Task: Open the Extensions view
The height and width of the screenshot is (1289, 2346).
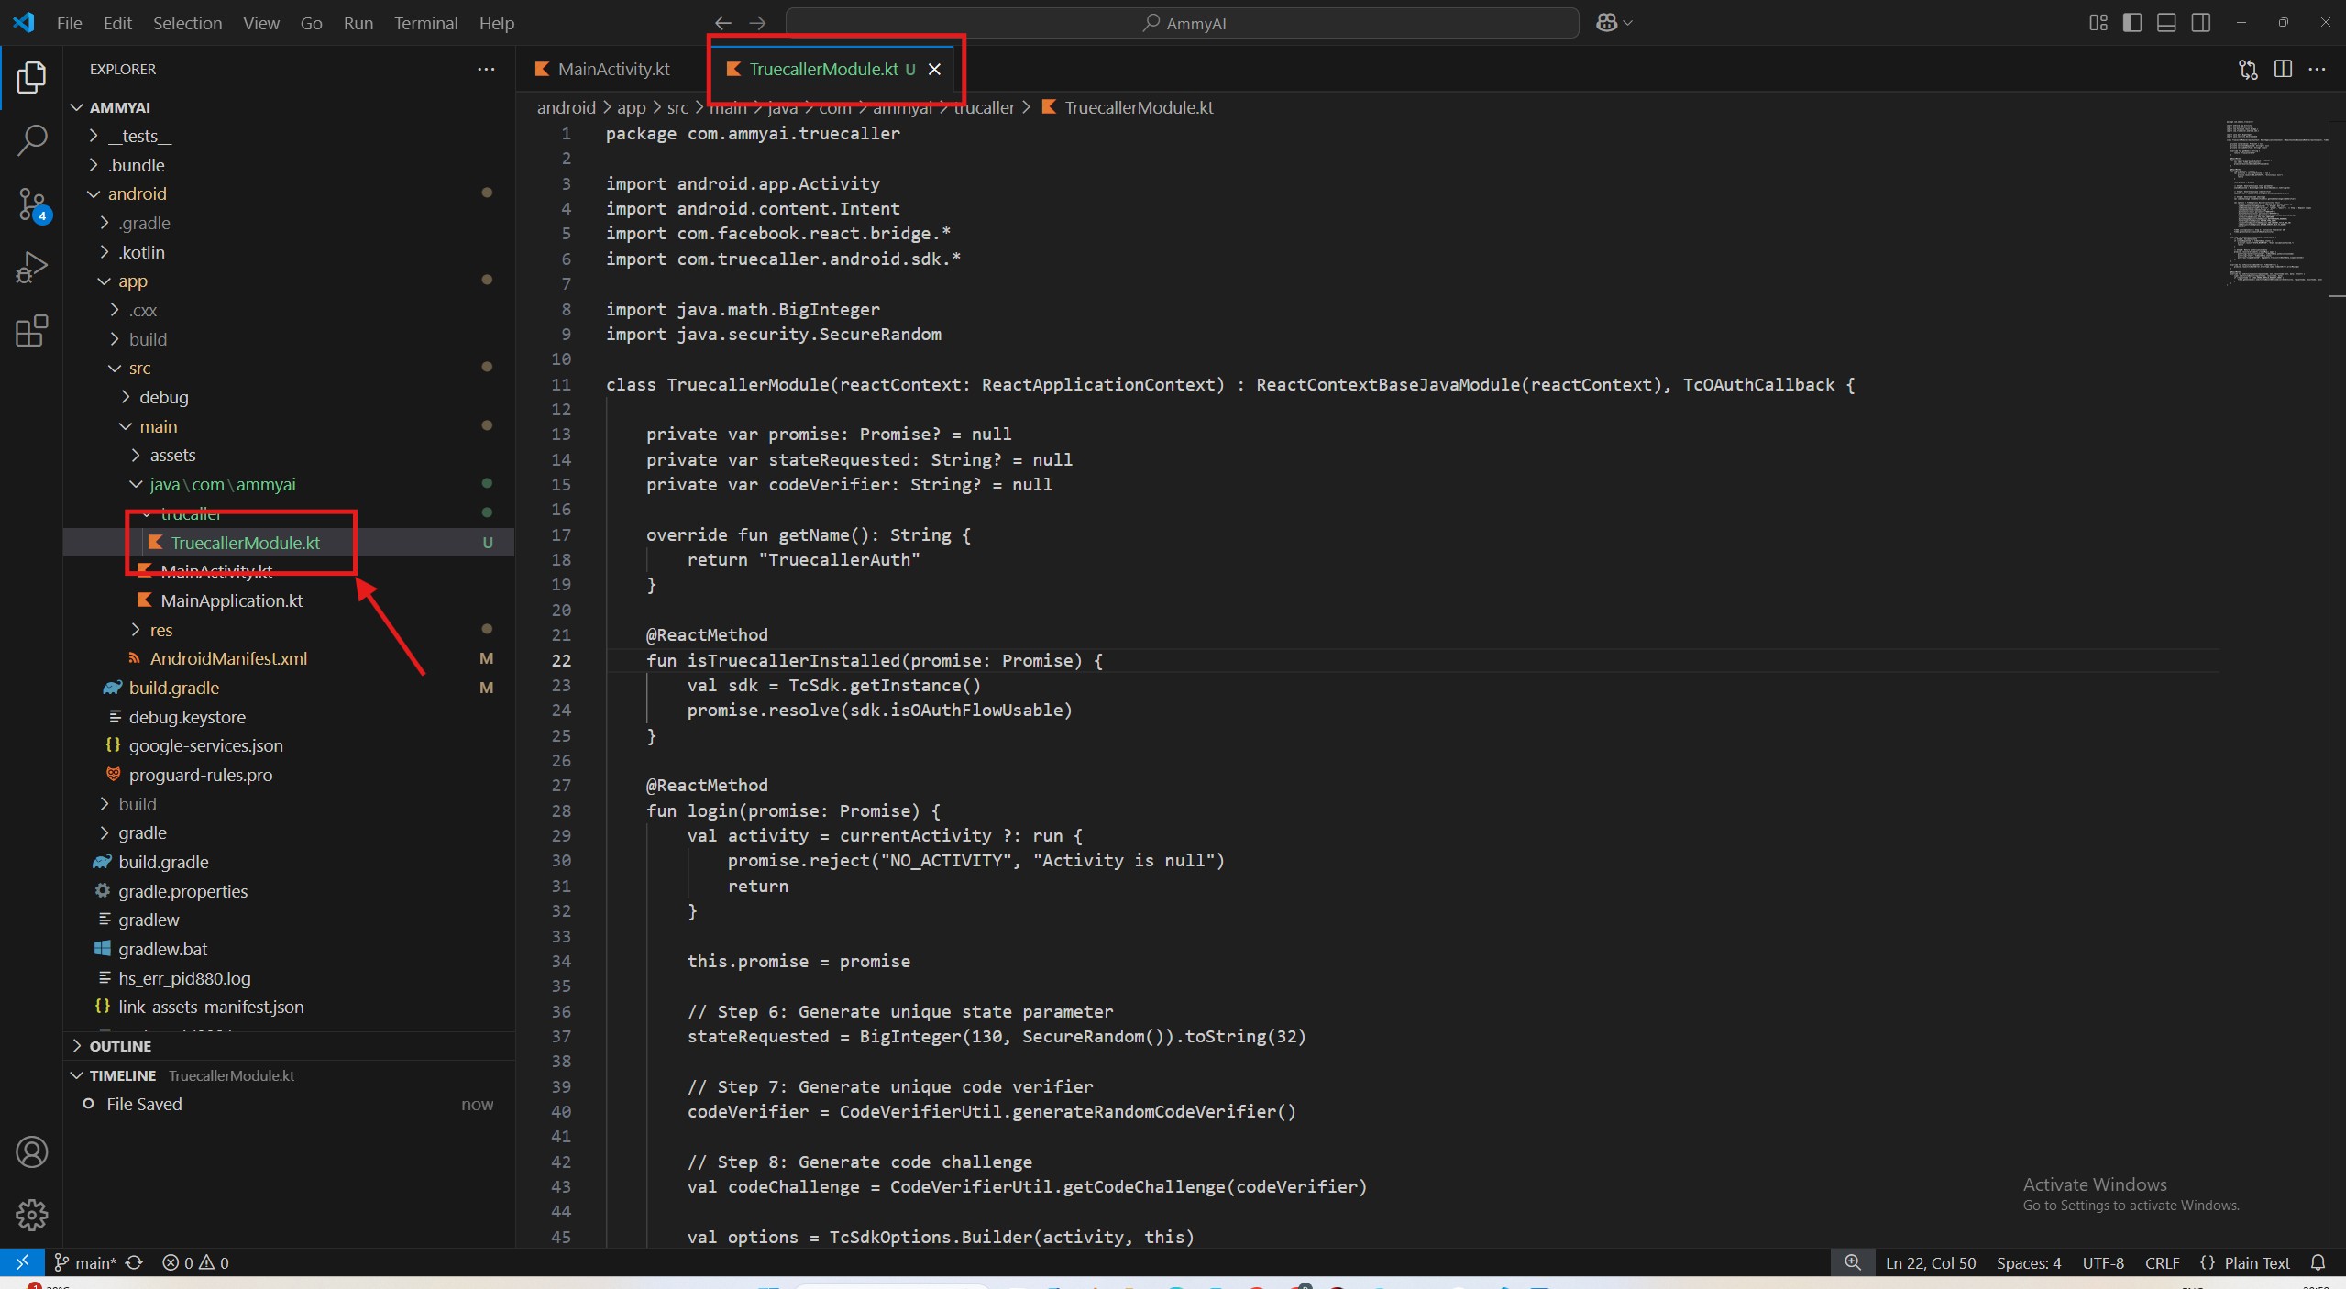Action: click(x=32, y=331)
